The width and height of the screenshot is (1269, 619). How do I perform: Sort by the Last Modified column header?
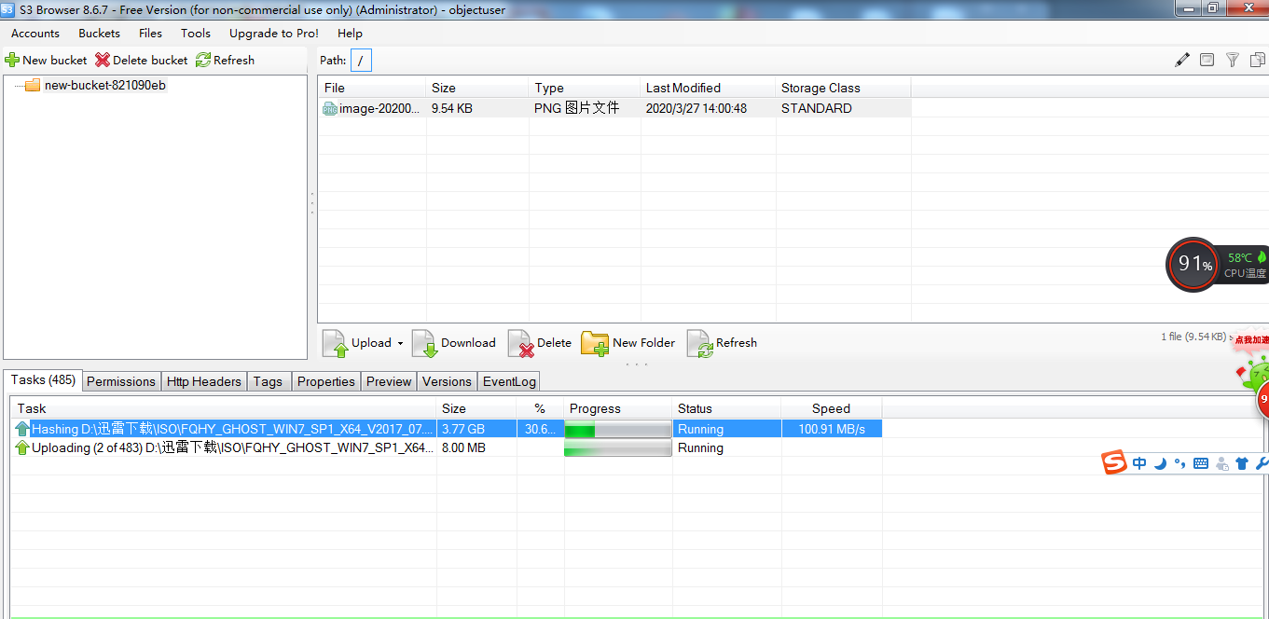(709, 88)
